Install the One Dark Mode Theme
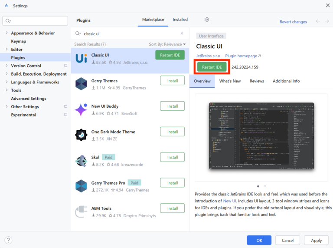 172,132
